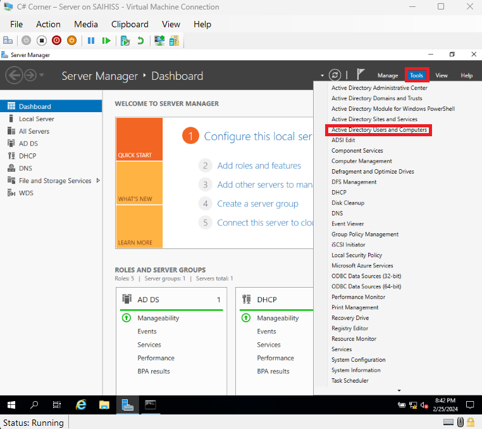
Task: Click the Enhanced Session toolbar icon
Action: [159, 41]
